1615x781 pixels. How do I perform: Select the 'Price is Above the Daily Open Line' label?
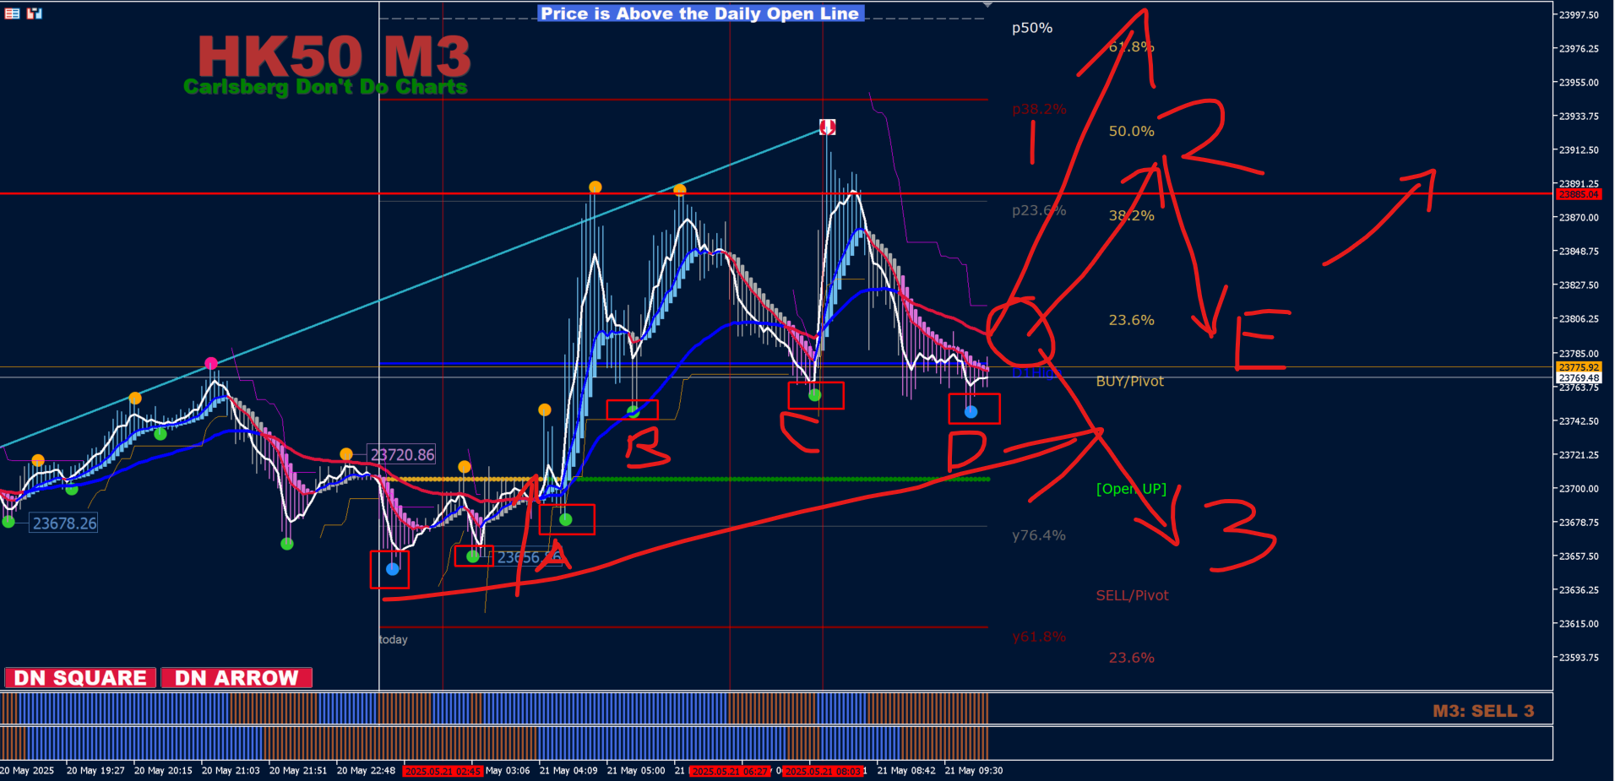(x=700, y=14)
